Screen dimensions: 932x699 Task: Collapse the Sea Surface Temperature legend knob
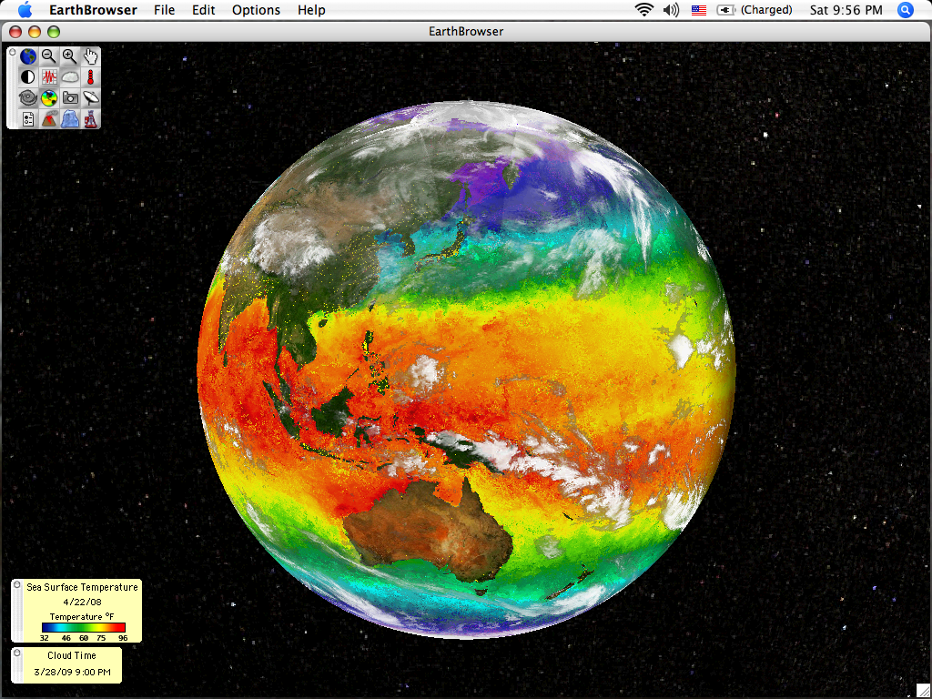click(17, 585)
